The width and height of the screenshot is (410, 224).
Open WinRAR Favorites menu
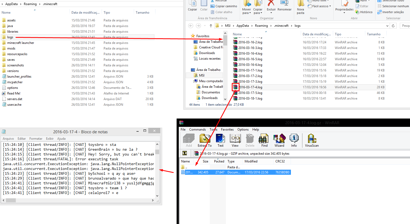tap(227, 130)
